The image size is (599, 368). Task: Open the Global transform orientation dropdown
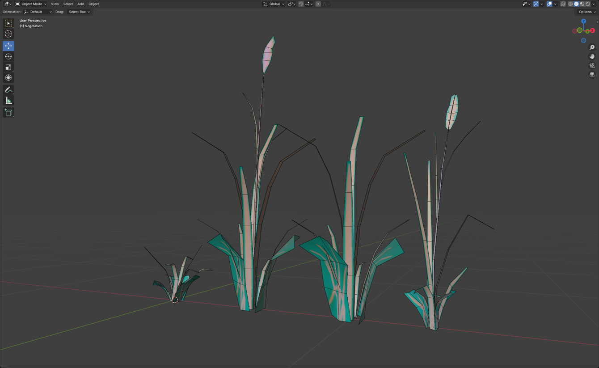(274, 4)
